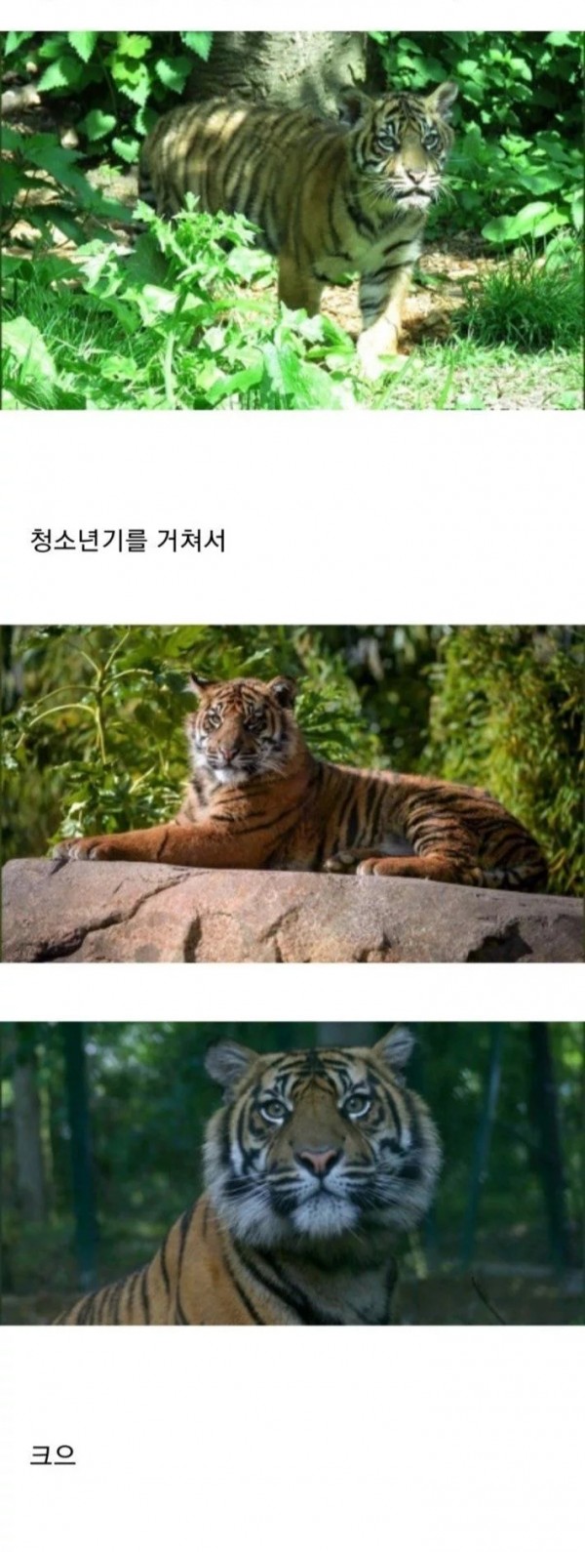Select the caption text 청소년기를 거쳐서
This screenshot has height=1552, width=585.
(x=128, y=539)
